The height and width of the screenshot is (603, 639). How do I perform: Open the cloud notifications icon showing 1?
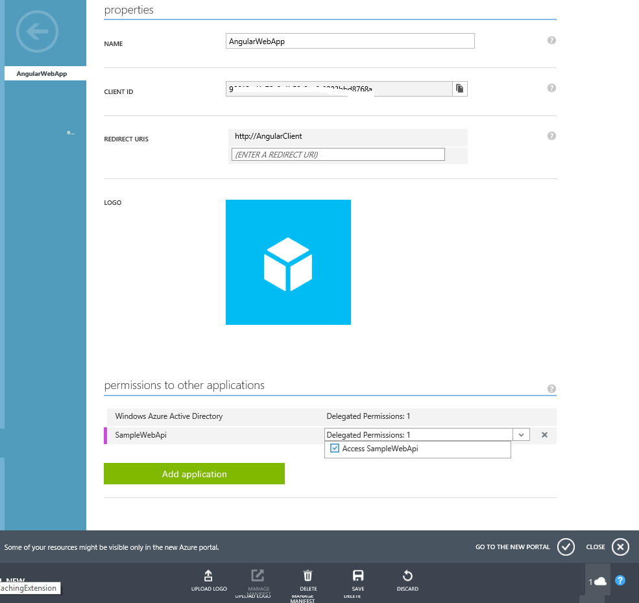597,582
